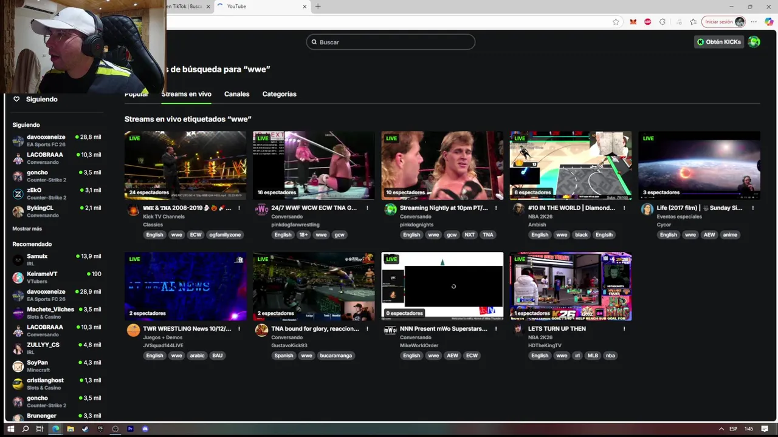Open Windows Start menu
Screen dimensions: 778x437
[10, 429]
